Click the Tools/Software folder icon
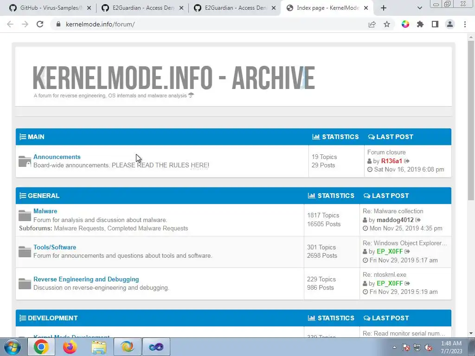This screenshot has height=356, width=475. point(25,252)
